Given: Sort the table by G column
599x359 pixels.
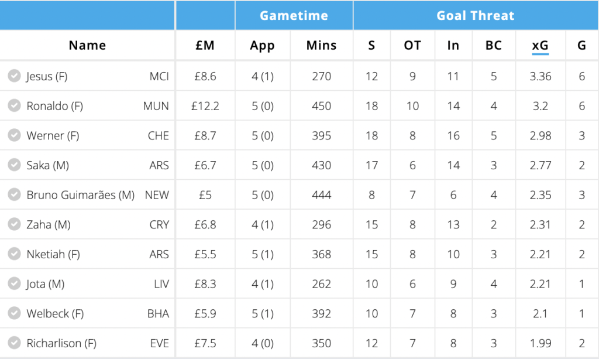Looking at the screenshot, I should point(582,45).
